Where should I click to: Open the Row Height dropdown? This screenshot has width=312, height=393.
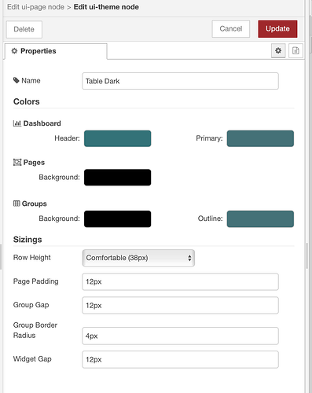pyautogui.click(x=138, y=258)
